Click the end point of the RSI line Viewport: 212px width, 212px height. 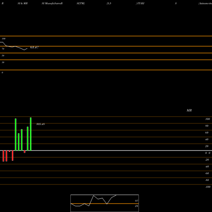27,48
